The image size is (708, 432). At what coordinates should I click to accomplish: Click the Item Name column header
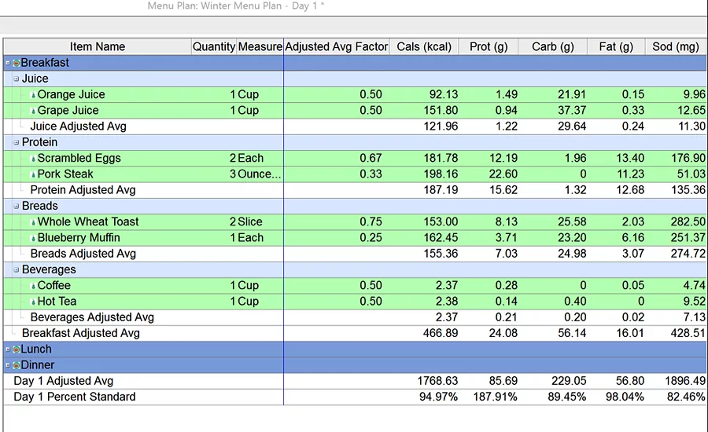pyautogui.click(x=98, y=47)
